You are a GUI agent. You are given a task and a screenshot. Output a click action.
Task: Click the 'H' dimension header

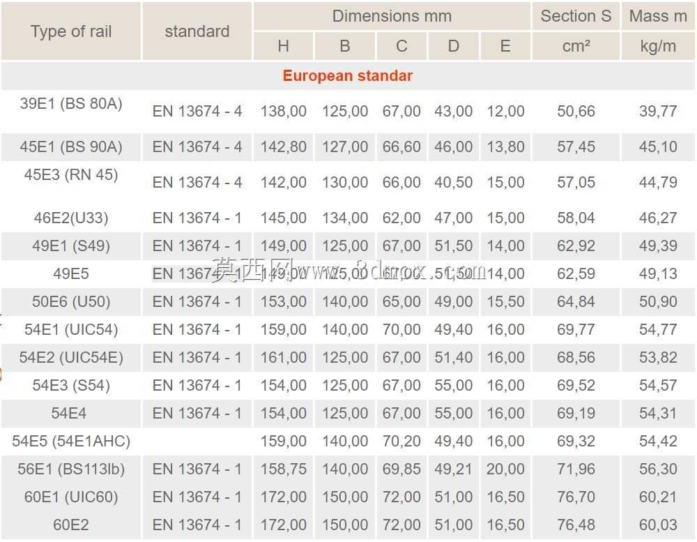pyautogui.click(x=283, y=46)
